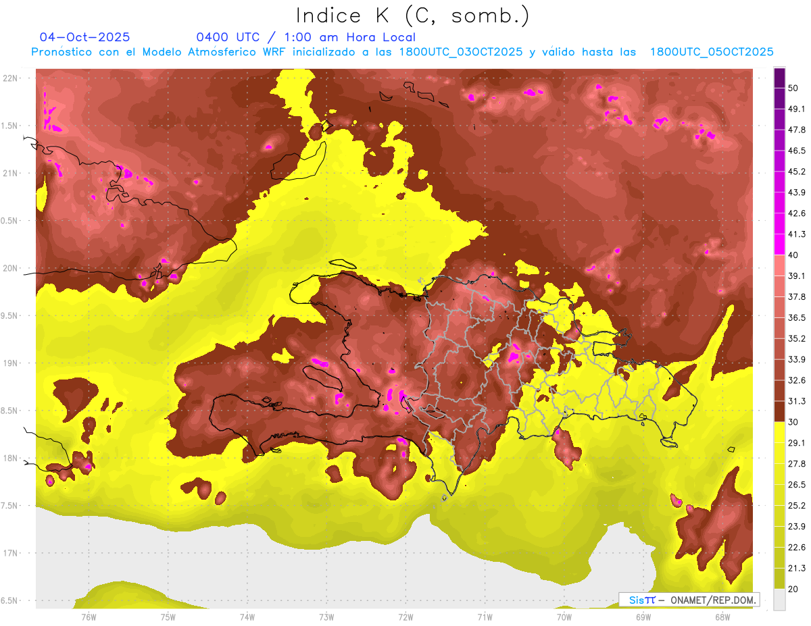Click the 50 value on the color scale
The width and height of the screenshot is (811, 626).
click(x=793, y=88)
